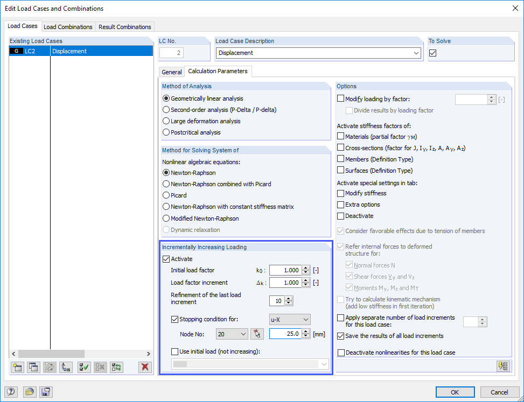
Task: Select Newton-Raphson combined with Picard
Action: tap(166, 184)
